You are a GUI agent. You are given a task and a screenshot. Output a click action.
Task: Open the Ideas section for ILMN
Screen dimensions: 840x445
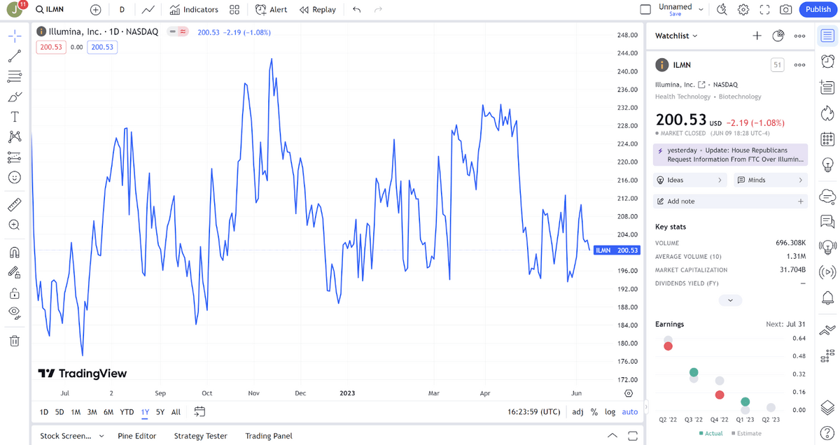(690, 180)
